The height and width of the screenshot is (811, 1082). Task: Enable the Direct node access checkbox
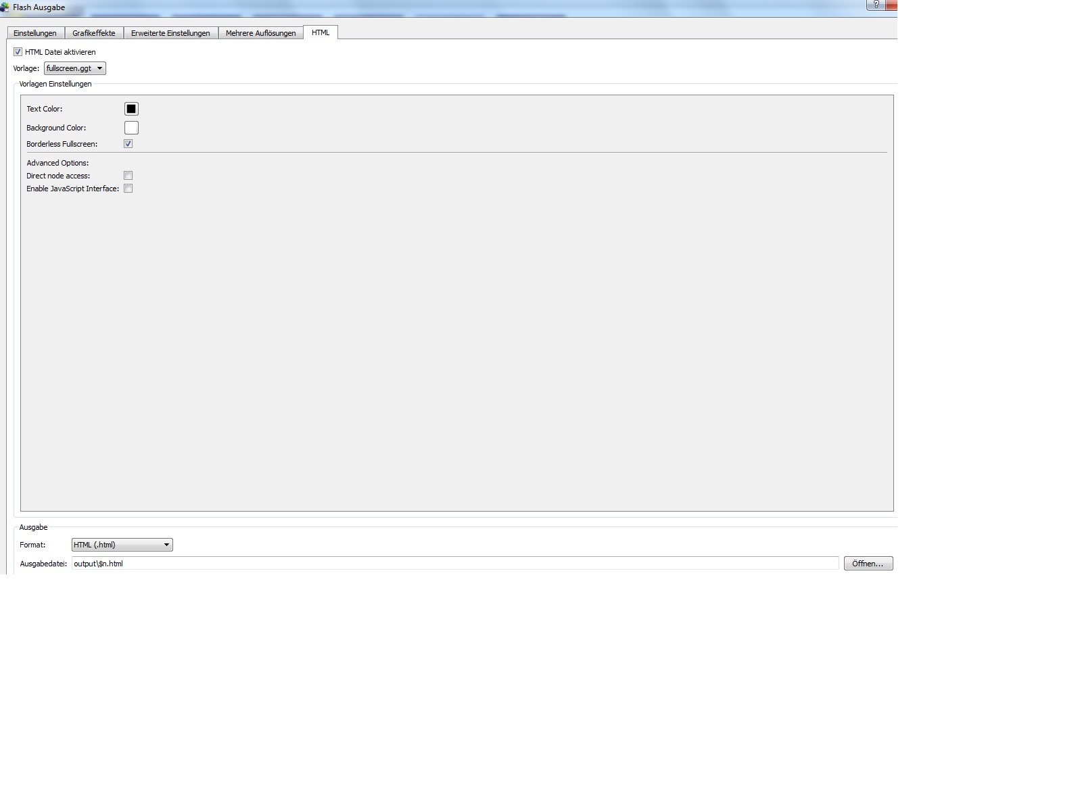point(128,176)
